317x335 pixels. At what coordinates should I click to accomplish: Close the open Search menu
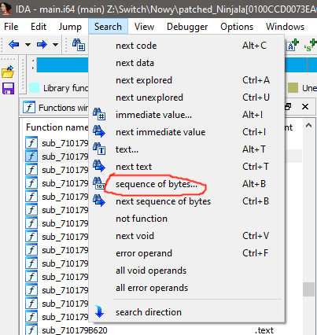(x=108, y=27)
